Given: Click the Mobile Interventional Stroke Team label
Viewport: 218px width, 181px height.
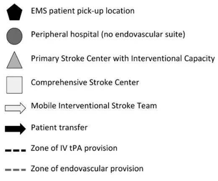Looking at the screenshot, I should (x=94, y=105).
